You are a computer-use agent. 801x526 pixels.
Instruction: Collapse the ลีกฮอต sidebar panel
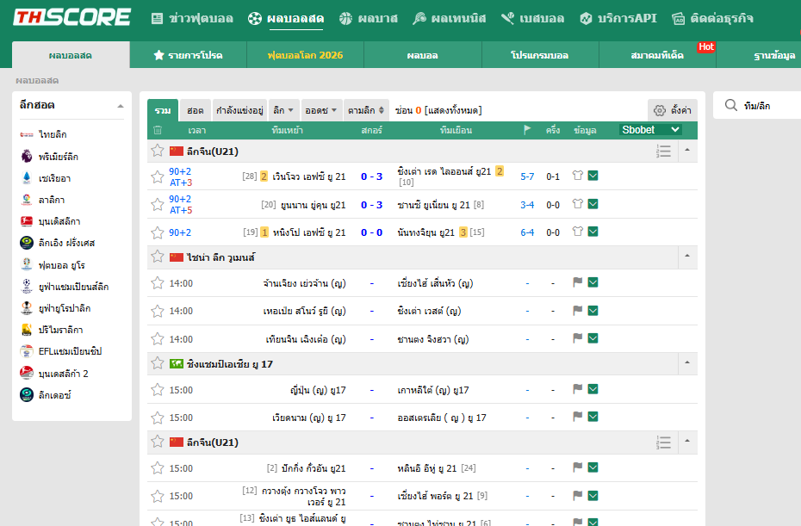coord(121,106)
